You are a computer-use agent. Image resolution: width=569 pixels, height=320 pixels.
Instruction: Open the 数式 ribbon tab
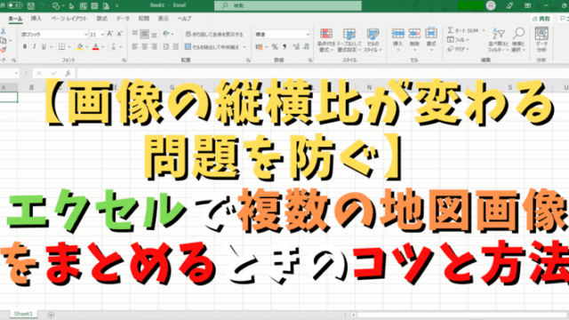coord(102,19)
